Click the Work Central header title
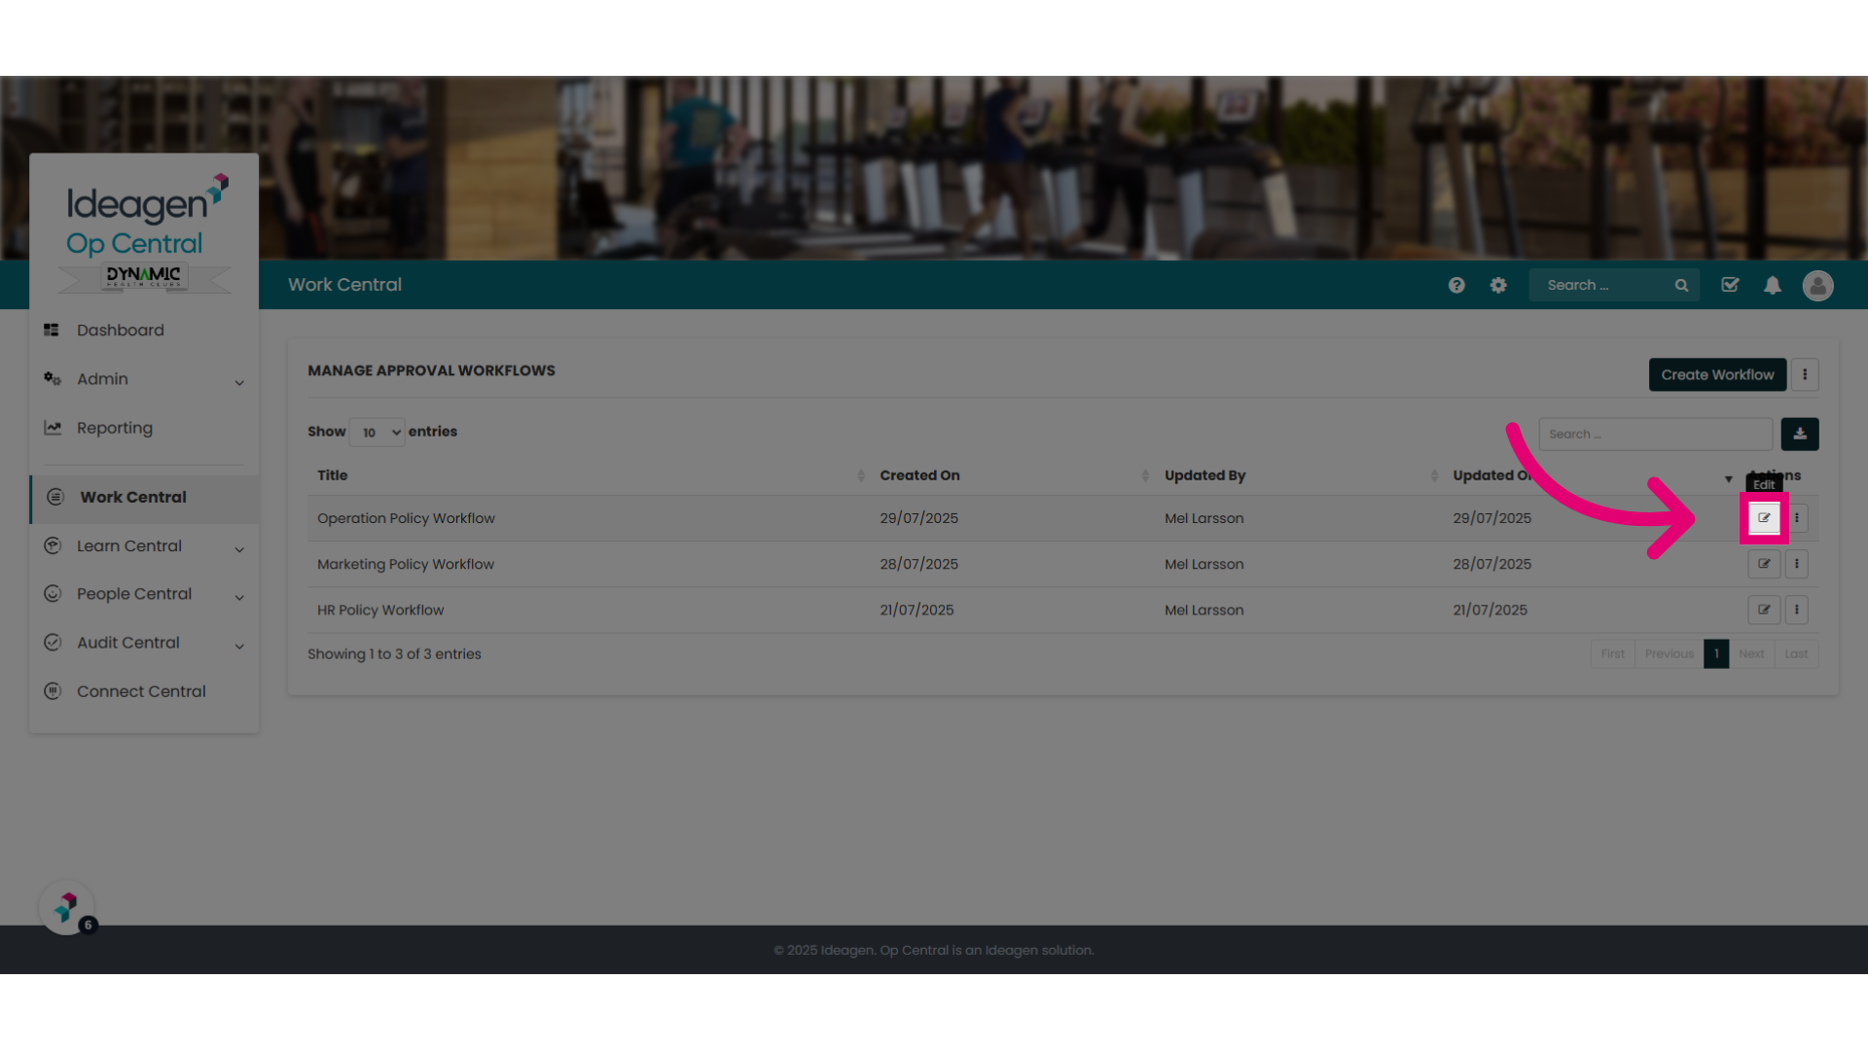The height and width of the screenshot is (1050, 1868). coord(344,285)
